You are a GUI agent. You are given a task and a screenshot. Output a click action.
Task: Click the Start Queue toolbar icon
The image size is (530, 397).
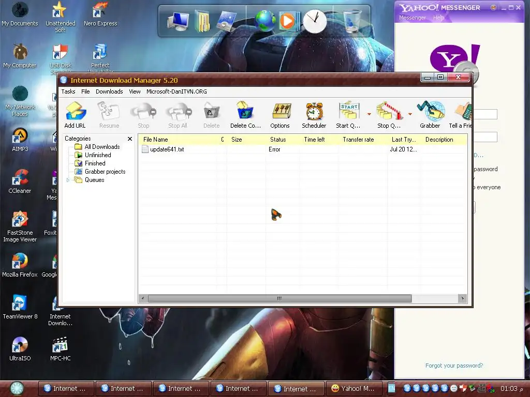point(348,115)
